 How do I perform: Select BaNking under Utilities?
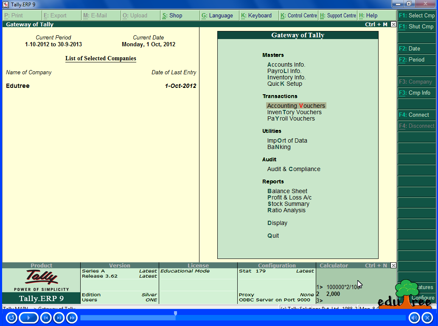(x=279, y=147)
